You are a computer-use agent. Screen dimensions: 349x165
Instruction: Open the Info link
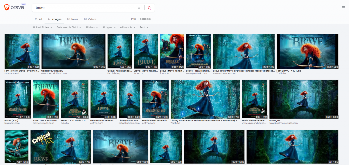tap(133, 19)
